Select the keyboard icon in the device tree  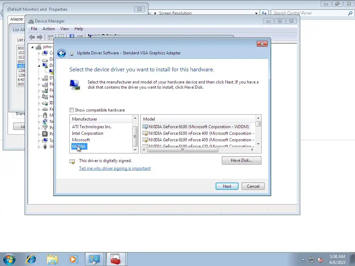[x=45, y=109]
